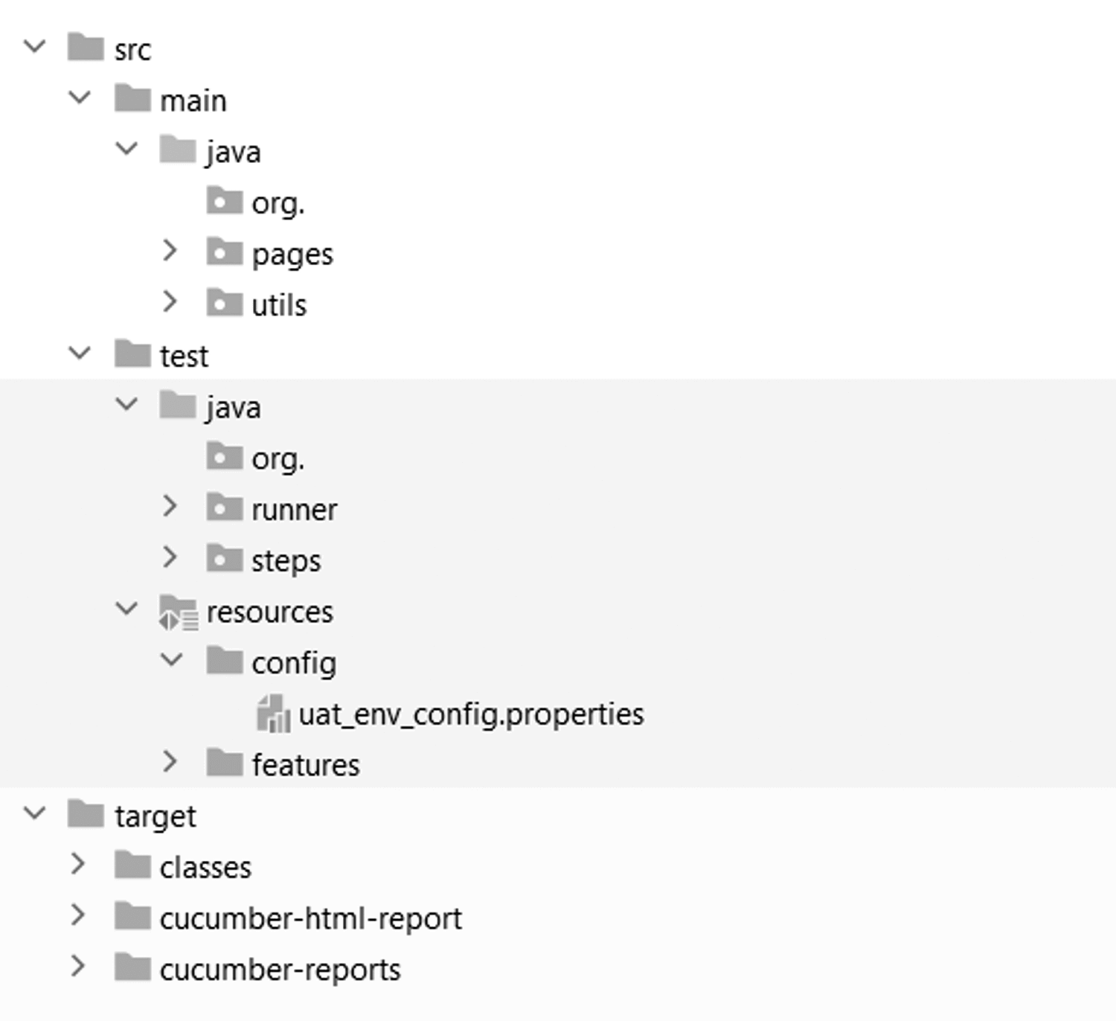
Task: Expand the pages package
Action: coord(170,251)
